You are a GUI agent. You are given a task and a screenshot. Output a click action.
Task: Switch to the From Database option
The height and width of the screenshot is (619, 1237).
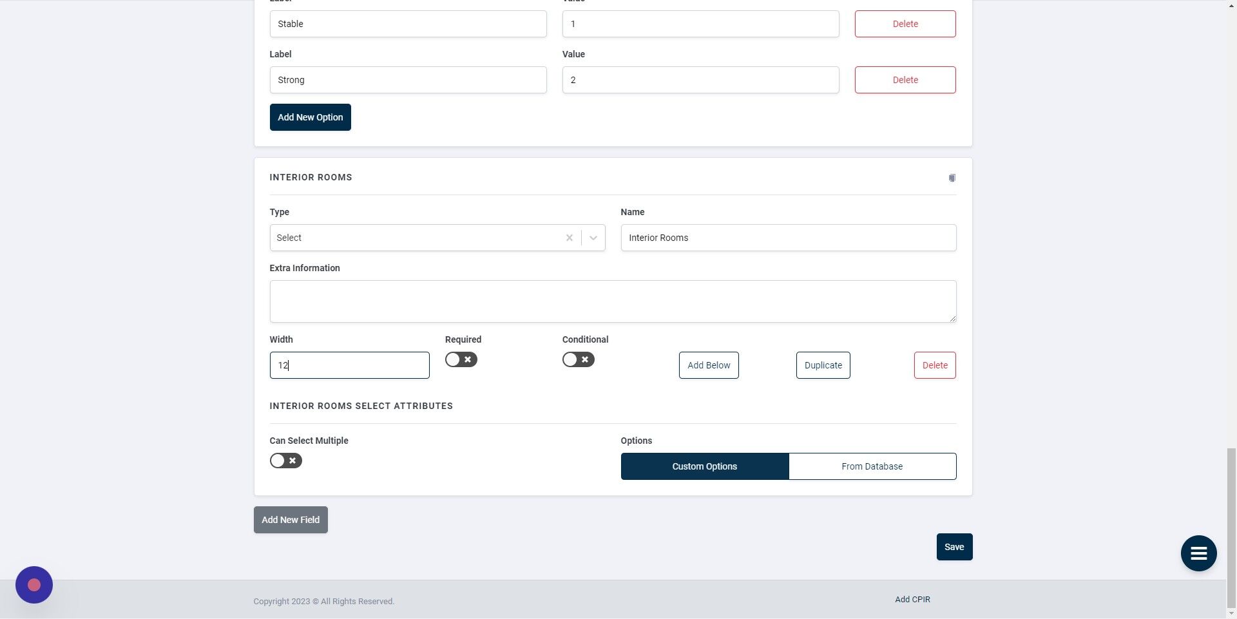point(872,466)
